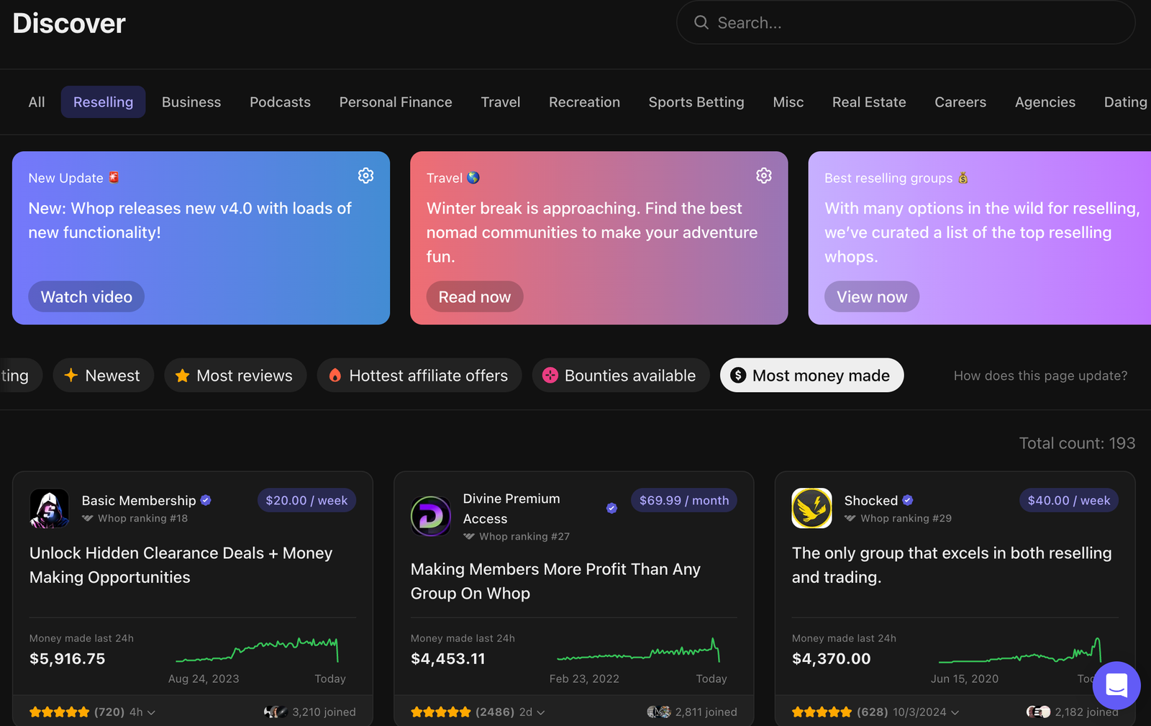Enable the Bounties available filter

[x=620, y=375]
